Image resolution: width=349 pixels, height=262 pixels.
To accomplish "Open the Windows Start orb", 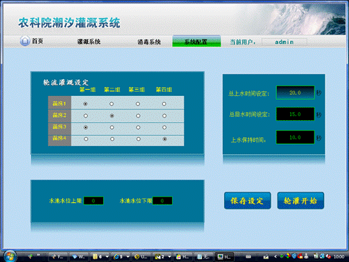I will point(9,256).
